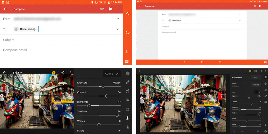The image size is (268, 134).
Task: Tap the paperclip attach icon in phone-layout Compose
Action: [x=102, y=9]
